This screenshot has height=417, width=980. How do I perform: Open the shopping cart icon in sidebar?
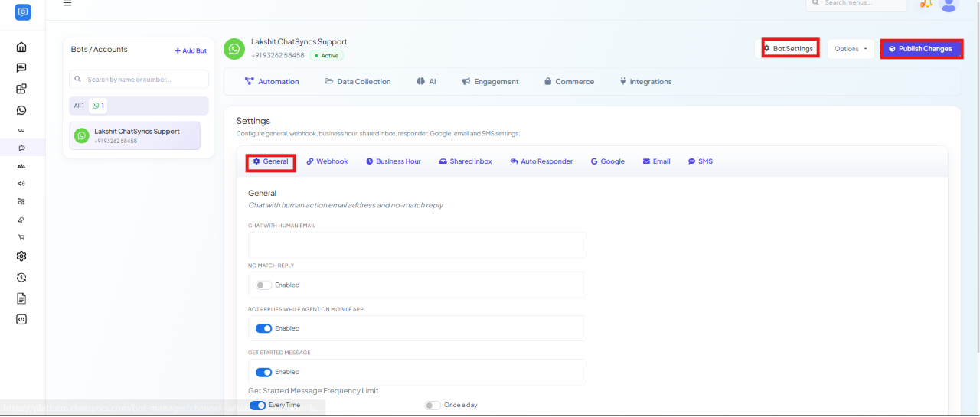click(21, 237)
